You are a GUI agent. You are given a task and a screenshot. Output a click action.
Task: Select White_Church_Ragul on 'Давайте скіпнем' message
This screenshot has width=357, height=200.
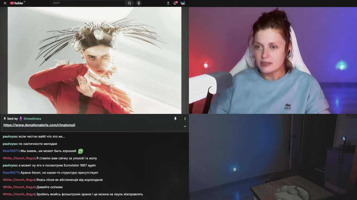click(x=19, y=187)
